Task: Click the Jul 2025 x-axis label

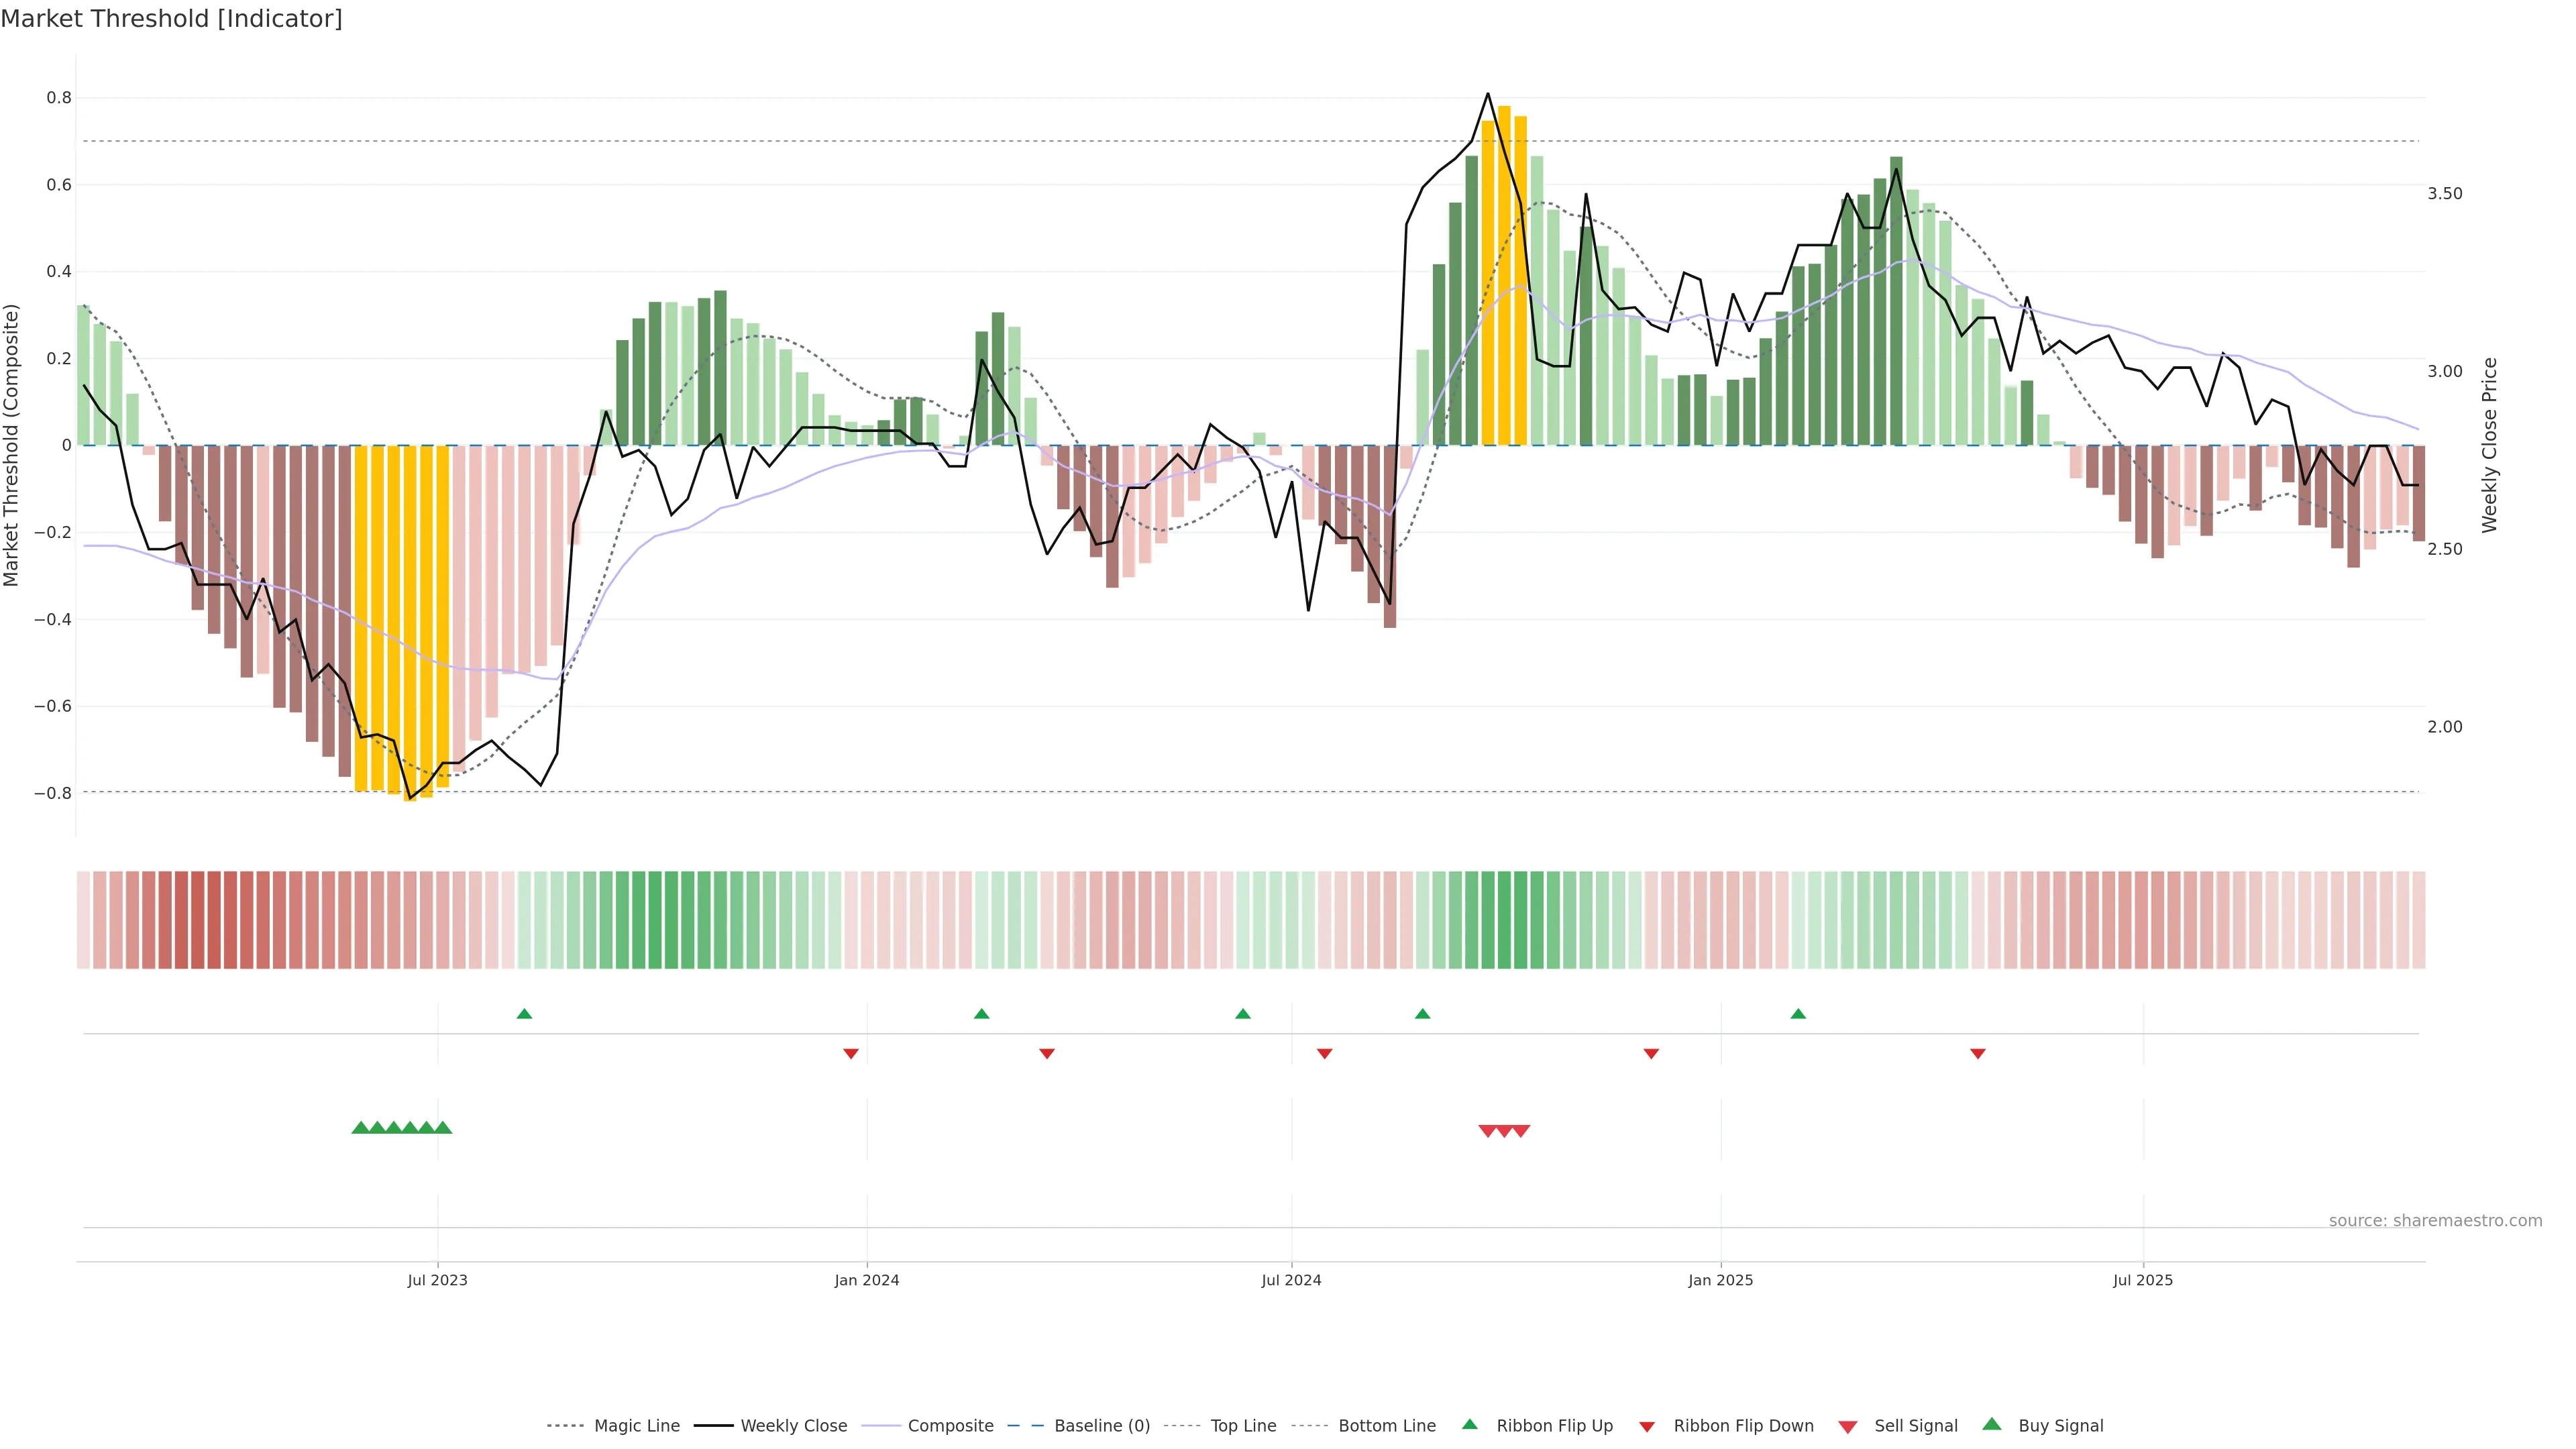Action: tap(2142, 1280)
